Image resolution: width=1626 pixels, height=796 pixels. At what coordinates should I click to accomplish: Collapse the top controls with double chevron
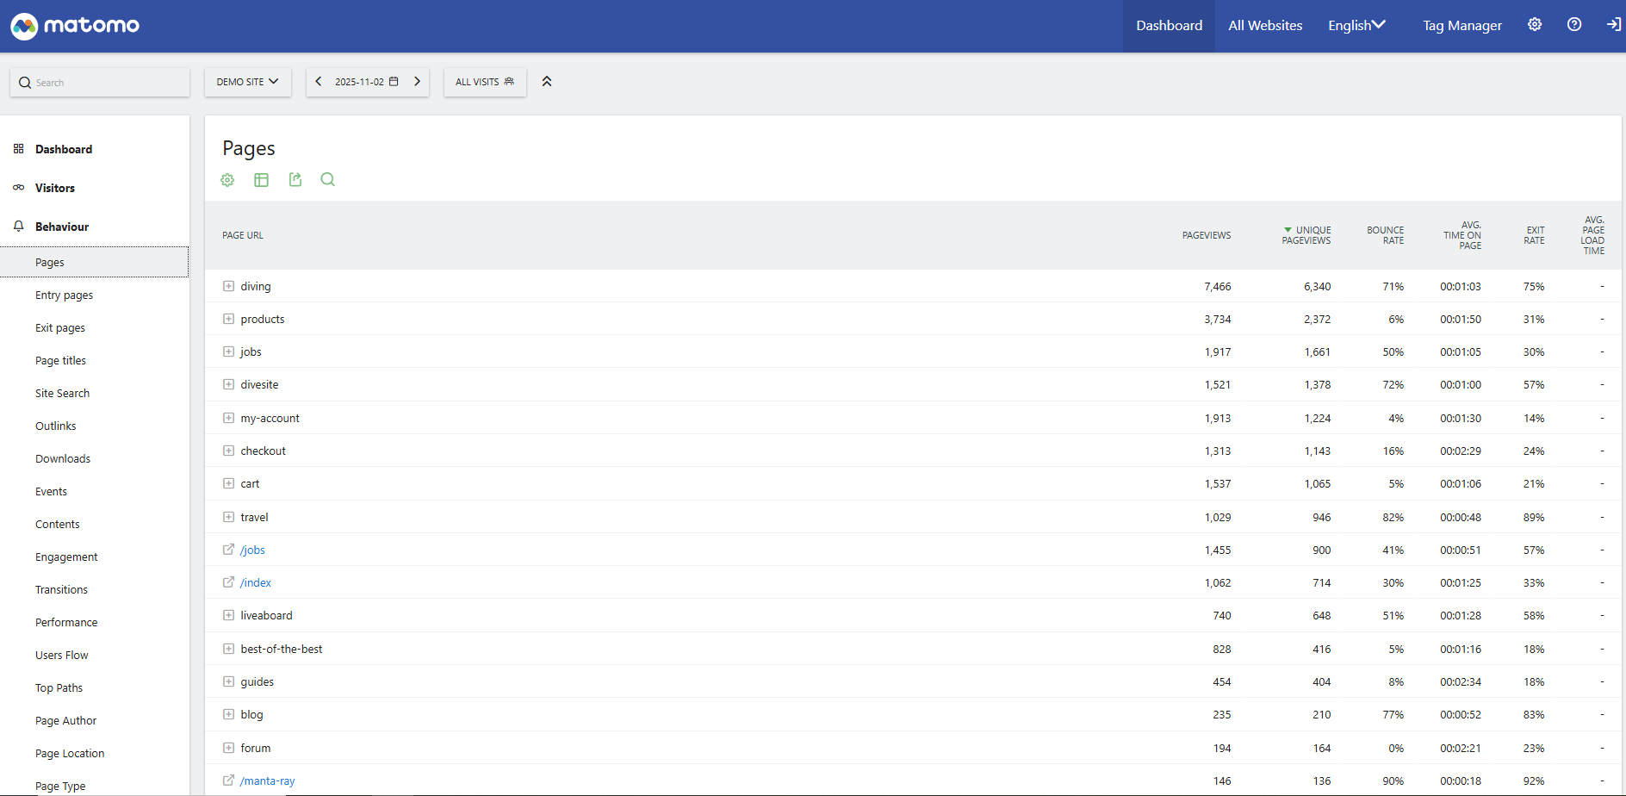coord(547,82)
